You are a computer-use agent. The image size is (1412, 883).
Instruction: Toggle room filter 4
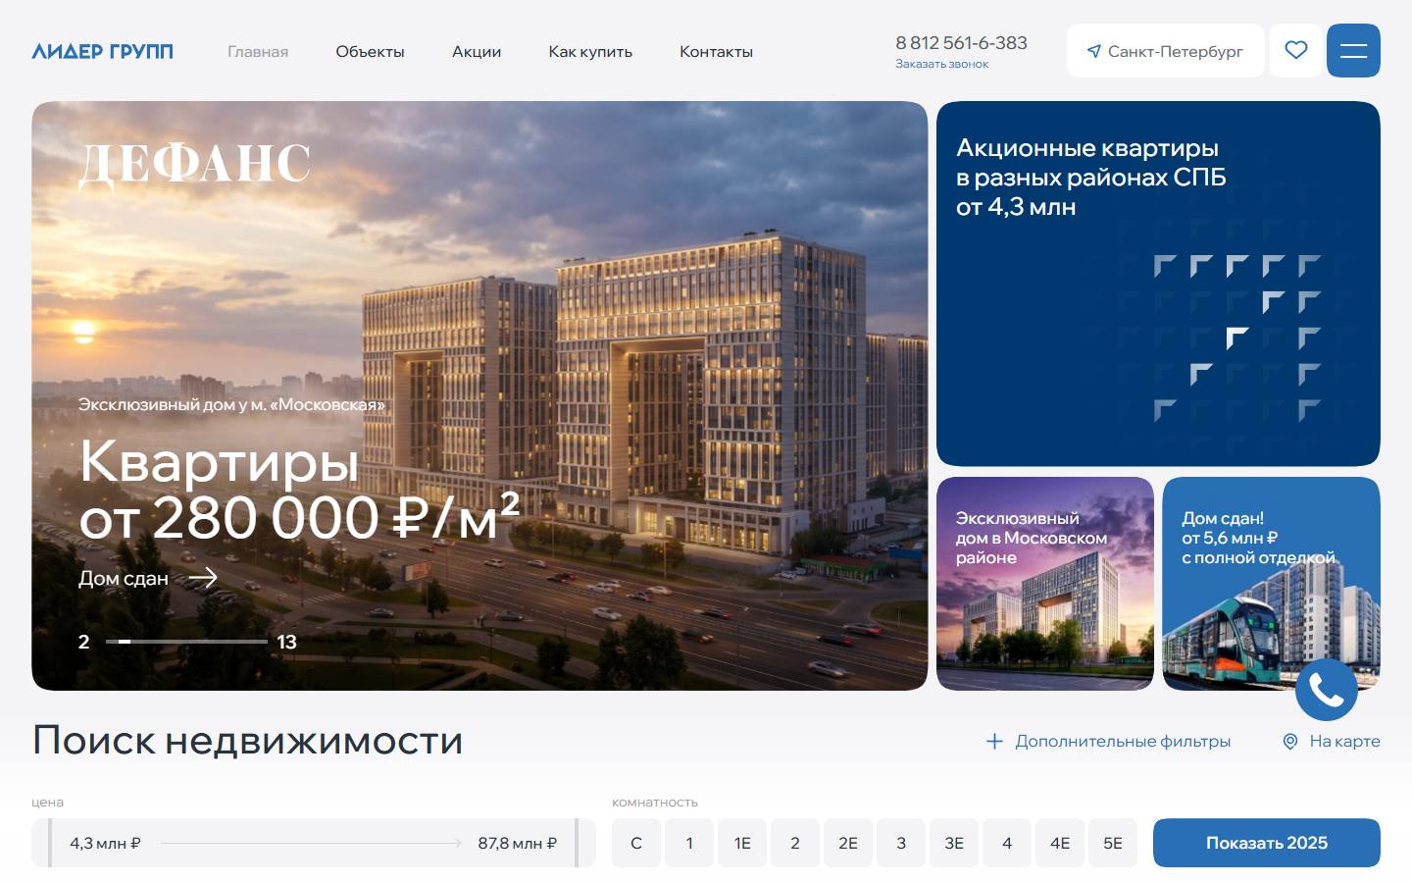click(1007, 843)
